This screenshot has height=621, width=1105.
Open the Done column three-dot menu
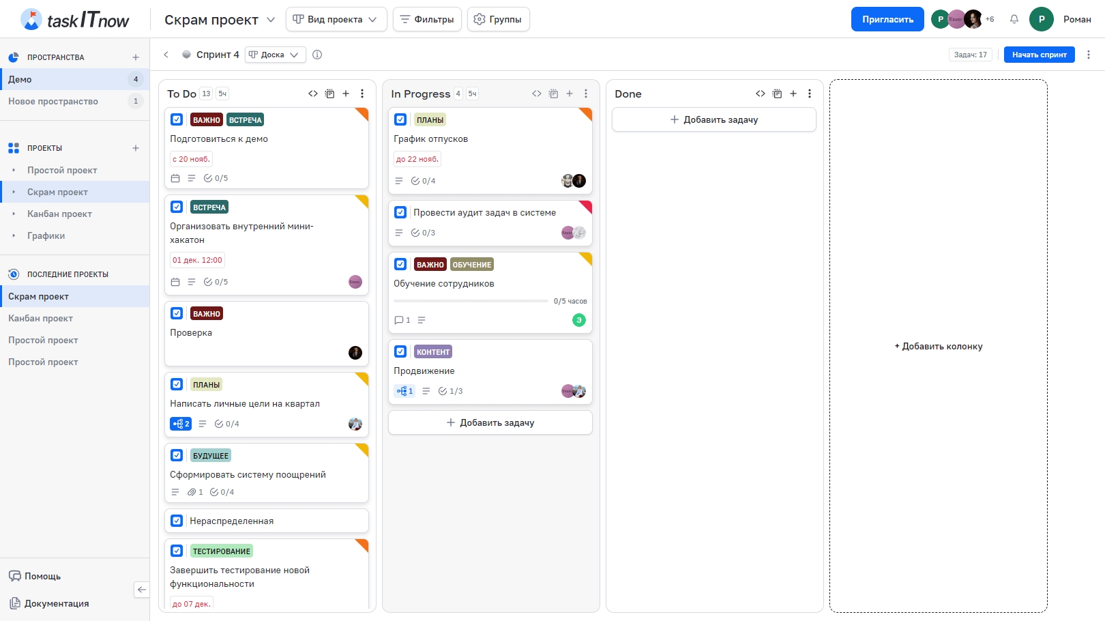(810, 93)
